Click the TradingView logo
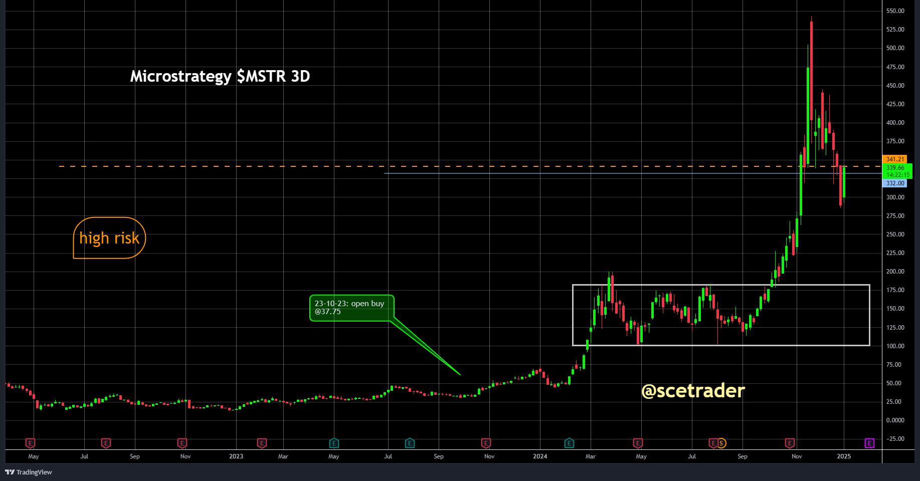Viewport: 920px width, 481px height. tap(29, 472)
